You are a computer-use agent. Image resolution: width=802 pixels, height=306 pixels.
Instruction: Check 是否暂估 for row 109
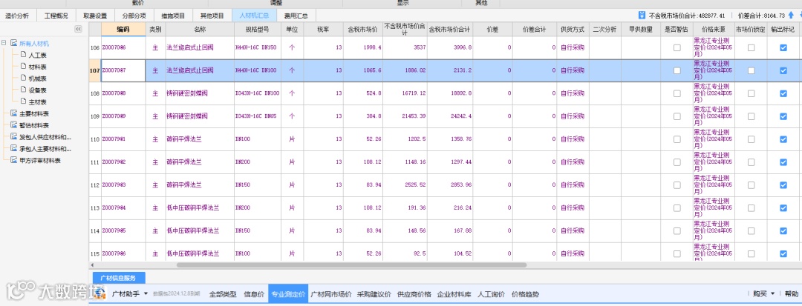(x=677, y=116)
